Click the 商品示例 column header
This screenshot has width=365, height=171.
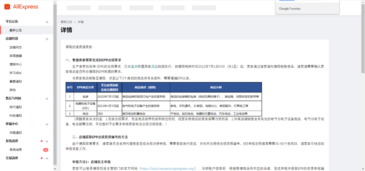(x=216, y=87)
